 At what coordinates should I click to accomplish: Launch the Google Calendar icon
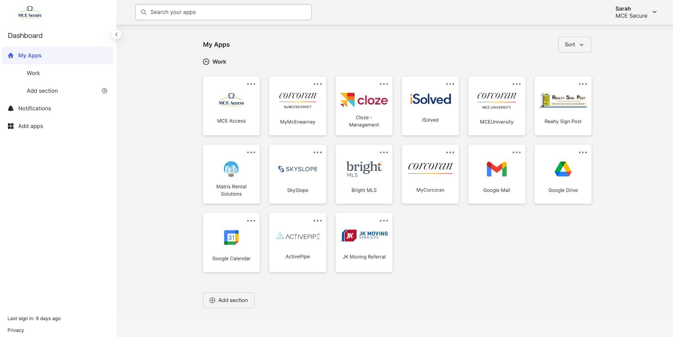coord(231,237)
